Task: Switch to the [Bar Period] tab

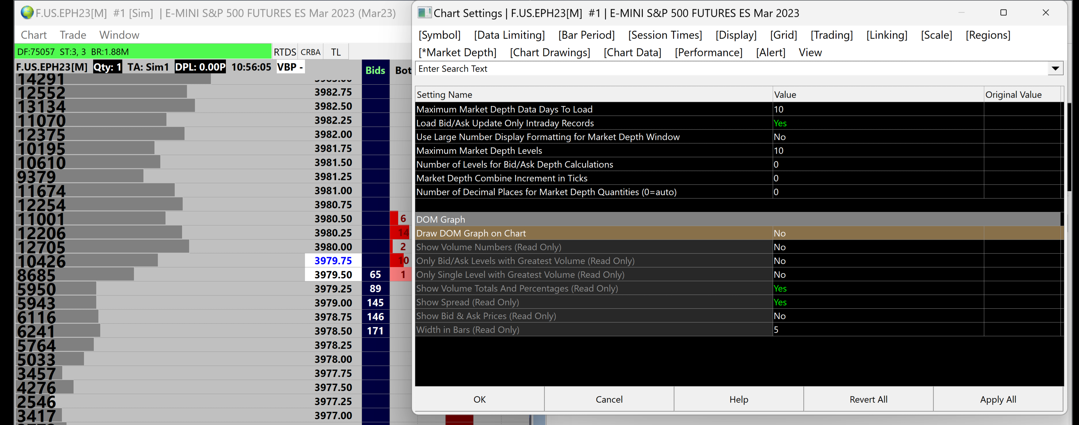Action: point(586,35)
